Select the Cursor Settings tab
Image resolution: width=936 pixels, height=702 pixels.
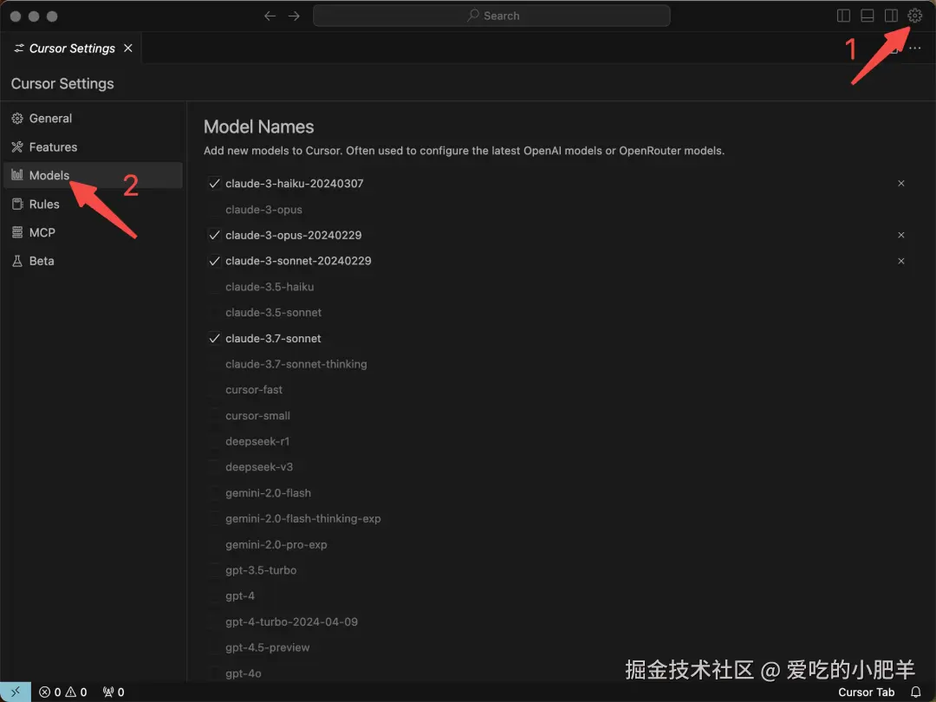point(71,48)
